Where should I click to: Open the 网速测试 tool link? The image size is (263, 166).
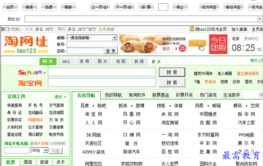point(35,120)
